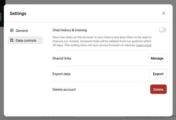176x120 pixels.
Task: Open the Learn more link
Action: click(144, 45)
